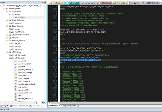
Task: Open the Configuration Wizard tab
Action: (x=69, y=106)
